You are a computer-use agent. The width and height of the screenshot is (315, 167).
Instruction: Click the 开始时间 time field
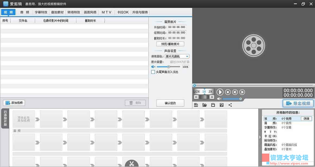pos(177,27)
